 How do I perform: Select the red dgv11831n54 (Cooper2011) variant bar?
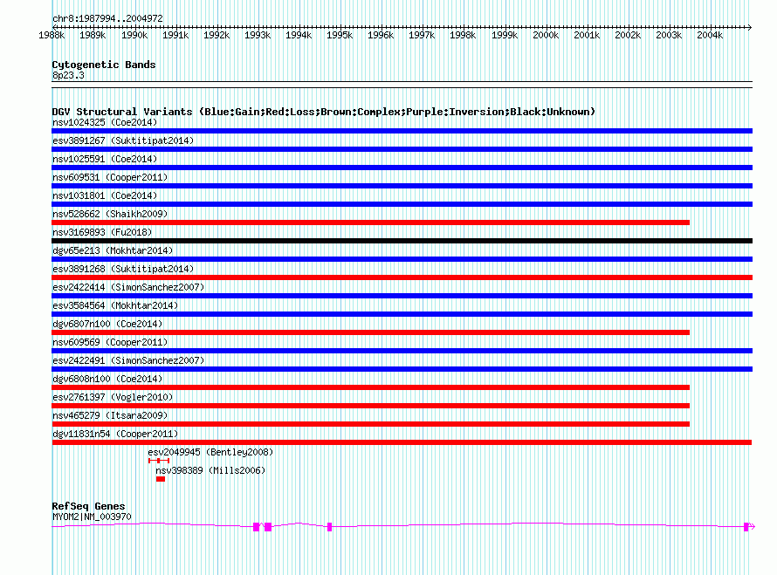coord(402,442)
